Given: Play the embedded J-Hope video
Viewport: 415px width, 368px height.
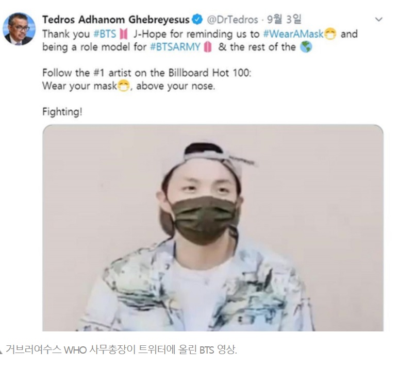Looking at the screenshot, I should pos(213,228).
